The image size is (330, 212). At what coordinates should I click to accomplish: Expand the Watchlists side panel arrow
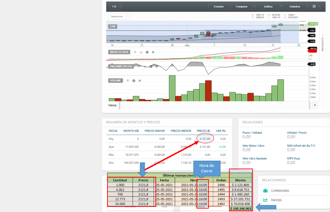click(x=322, y=35)
